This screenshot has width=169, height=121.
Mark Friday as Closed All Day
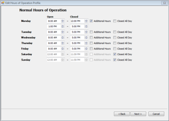click(115, 49)
